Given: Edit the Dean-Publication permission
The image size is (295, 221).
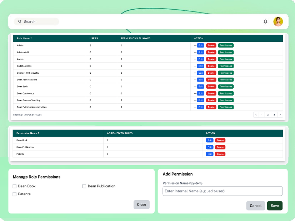Looking at the screenshot, I should [210, 147].
